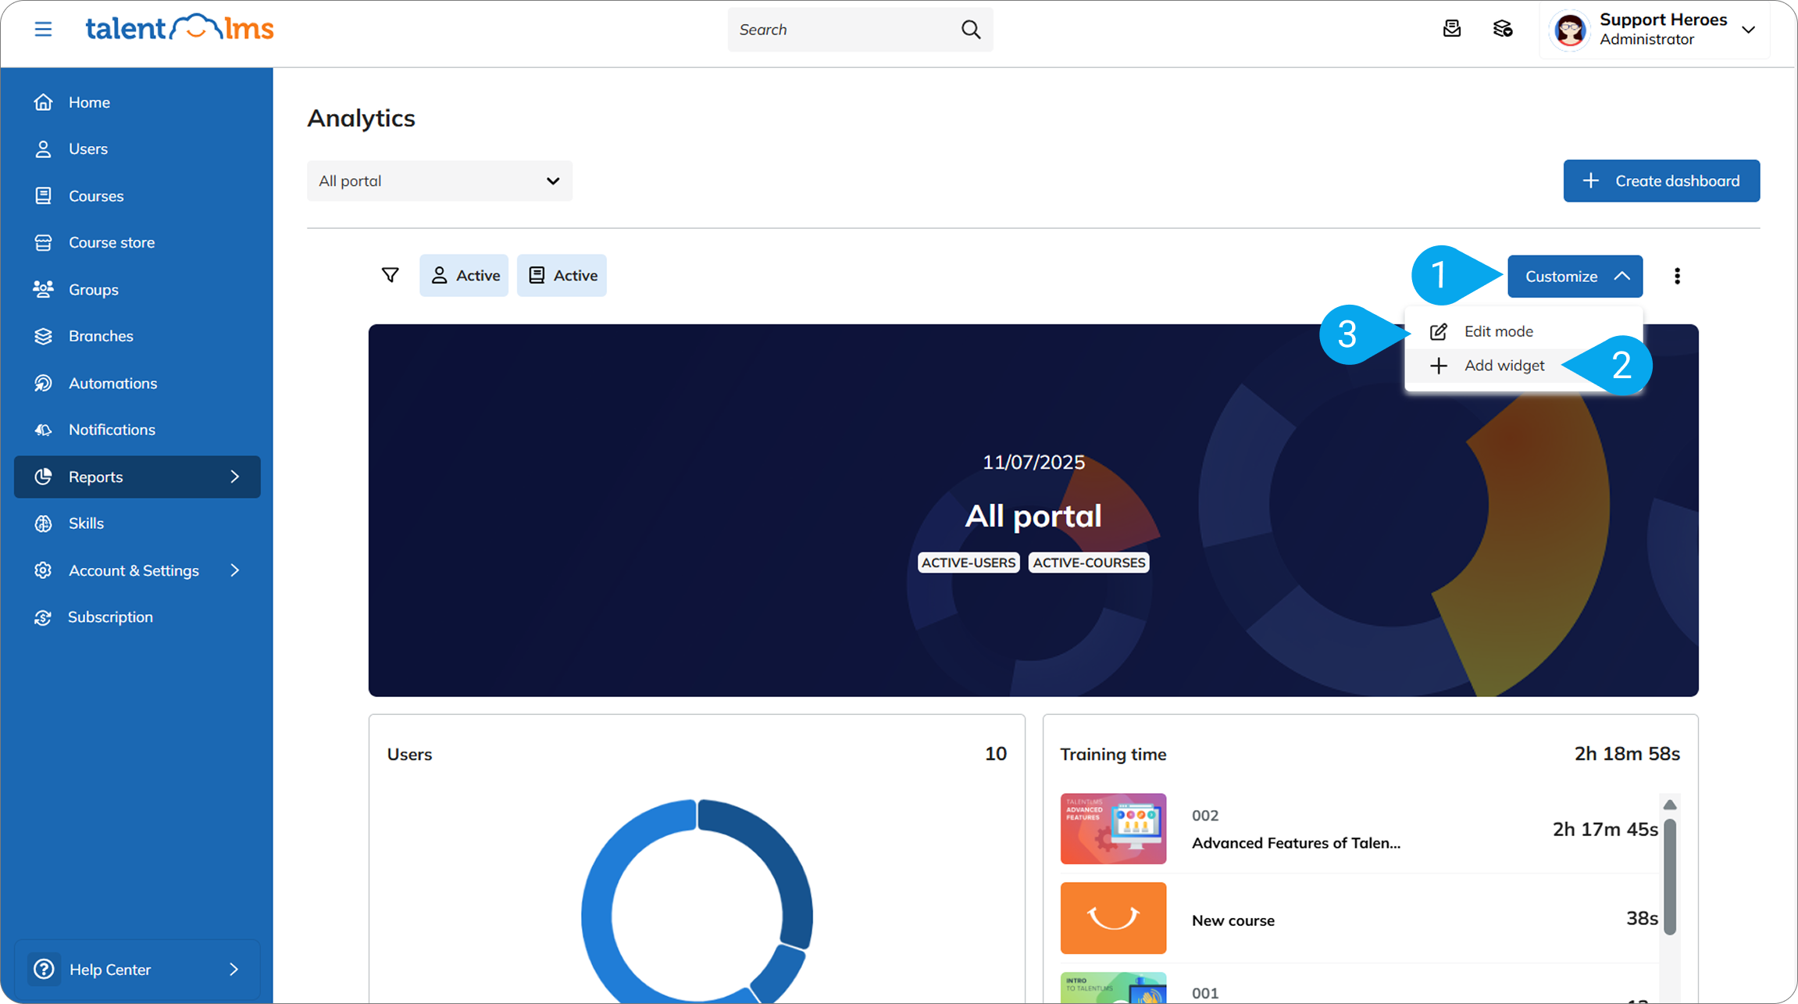This screenshot has height=1004, width=1798.
Task: Click the Automations icon in sidebar
Action: click(44, 383)
